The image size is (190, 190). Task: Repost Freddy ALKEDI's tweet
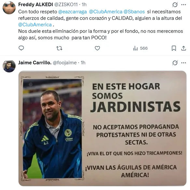(x=59, y=48)
